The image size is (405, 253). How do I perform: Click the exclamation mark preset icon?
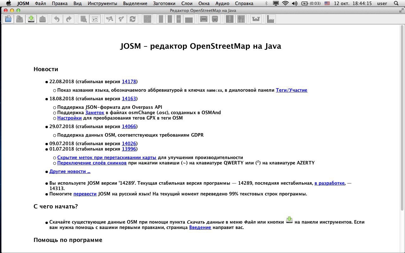point(230,19)
